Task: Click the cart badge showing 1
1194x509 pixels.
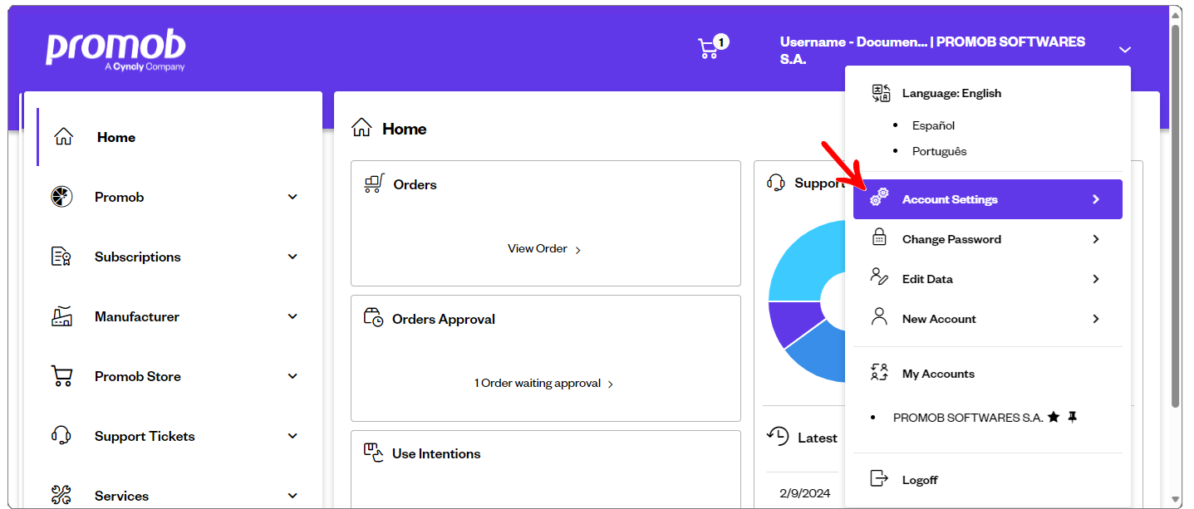Action: [721, 42]
